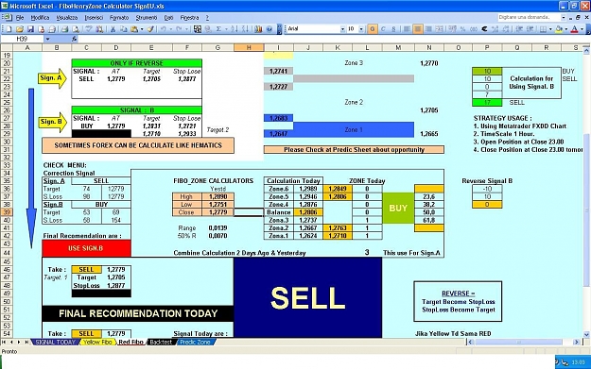Open the font name dropdown
This screenshot has width=591, height=369.
[x=342, y=29]
